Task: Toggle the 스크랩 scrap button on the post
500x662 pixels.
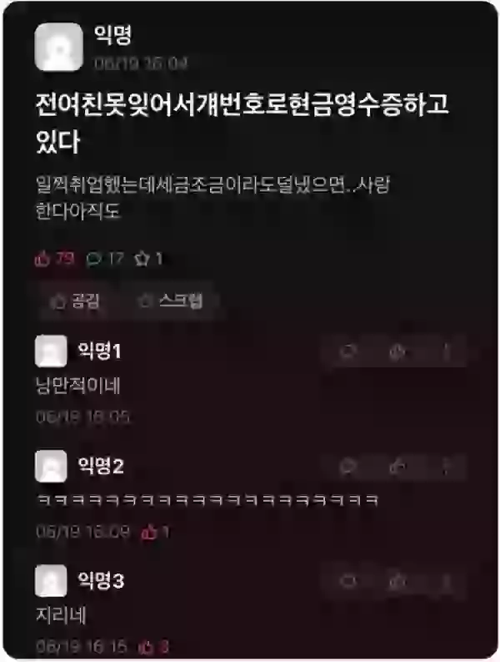Action: (171, 301)
